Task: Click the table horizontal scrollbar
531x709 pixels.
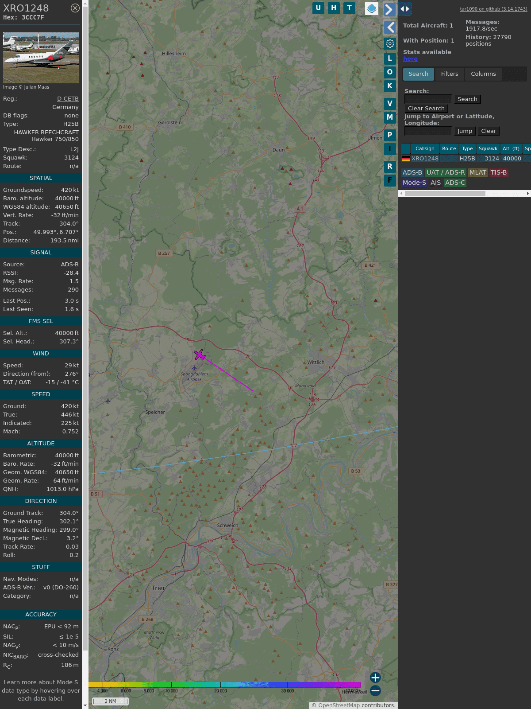Action: [x=445, y=194]
